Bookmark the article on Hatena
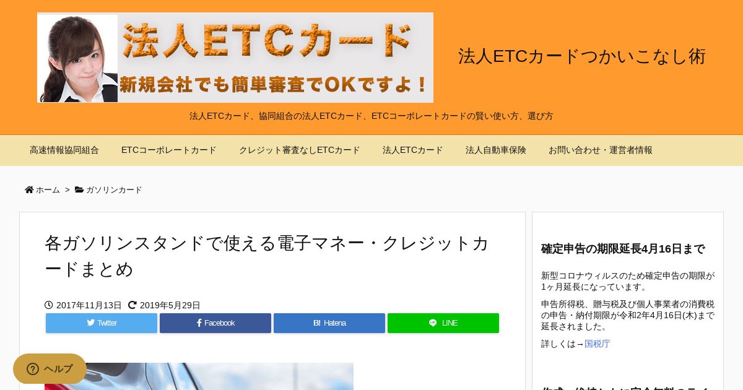The image size is (743, 390). [329, 323]
